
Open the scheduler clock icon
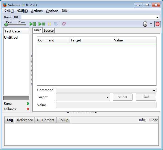tap(145, 24)
